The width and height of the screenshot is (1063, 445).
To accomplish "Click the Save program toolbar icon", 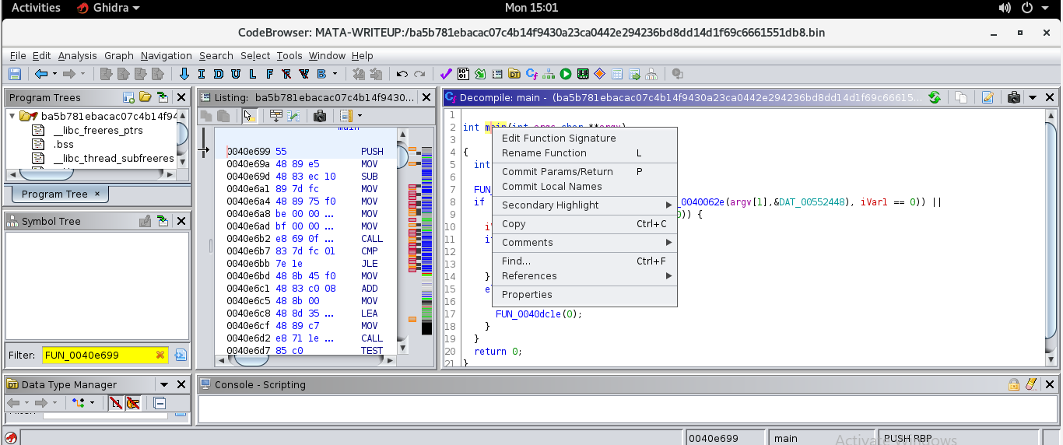I will [x=14, y=74].
